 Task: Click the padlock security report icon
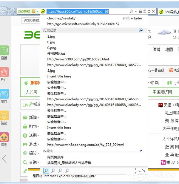pos(140,11)
